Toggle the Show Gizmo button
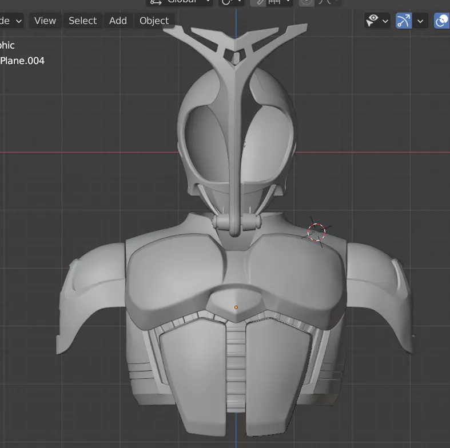Image resolution: width=450 pixels, height=448 pixels. [404, 21]
